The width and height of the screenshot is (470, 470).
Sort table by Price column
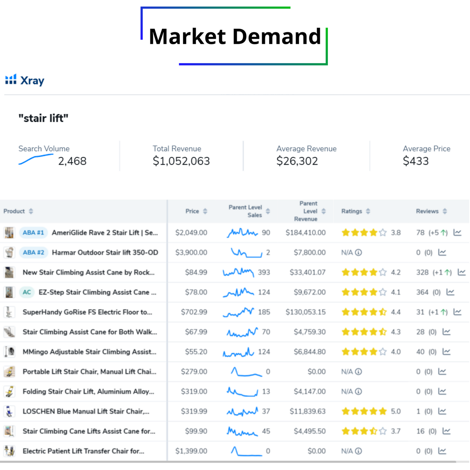coord(205,211)
